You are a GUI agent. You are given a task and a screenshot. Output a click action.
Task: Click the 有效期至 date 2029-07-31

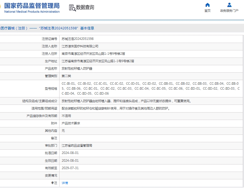coord(70,168)
